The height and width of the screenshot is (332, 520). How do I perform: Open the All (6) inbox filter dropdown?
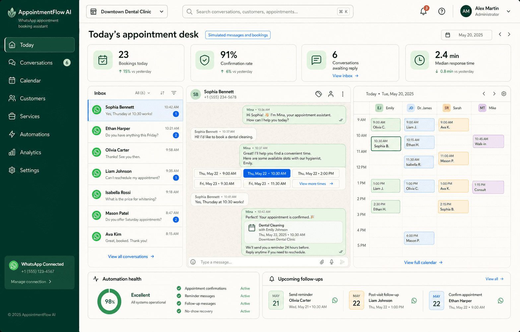pos(142,93)
